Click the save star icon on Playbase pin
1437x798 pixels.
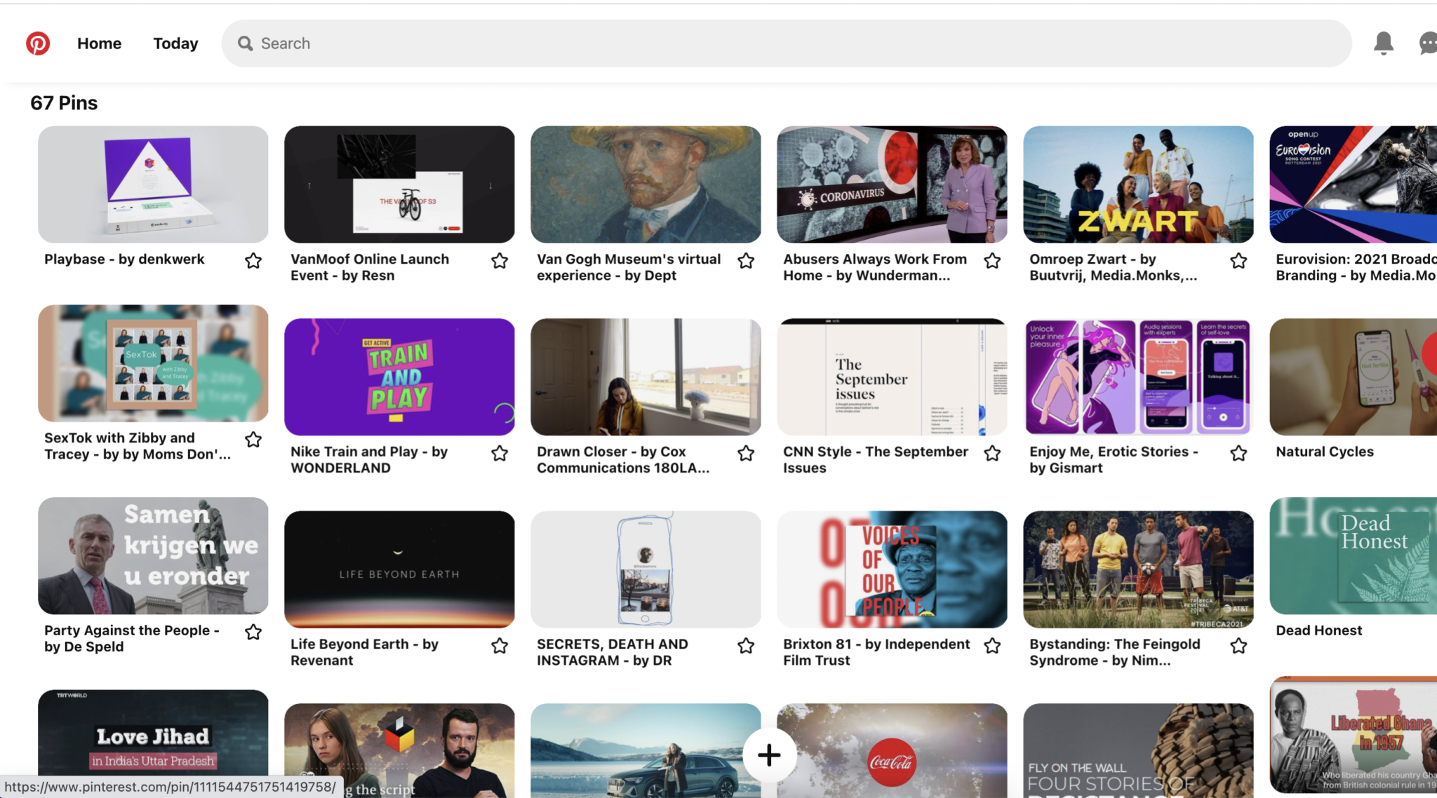point(253,260)
